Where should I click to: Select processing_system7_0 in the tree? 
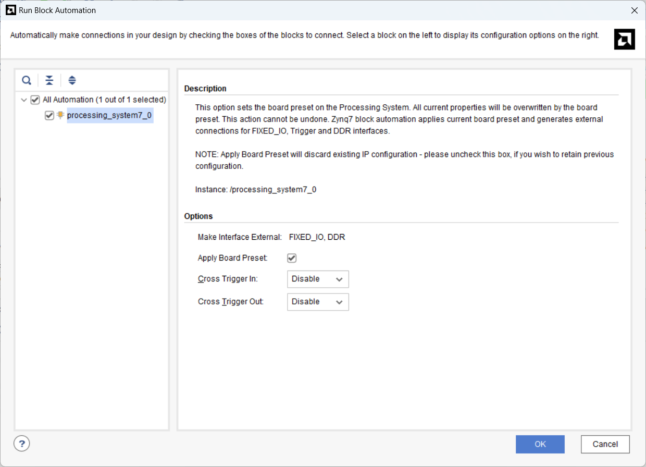tap(109, 115)
